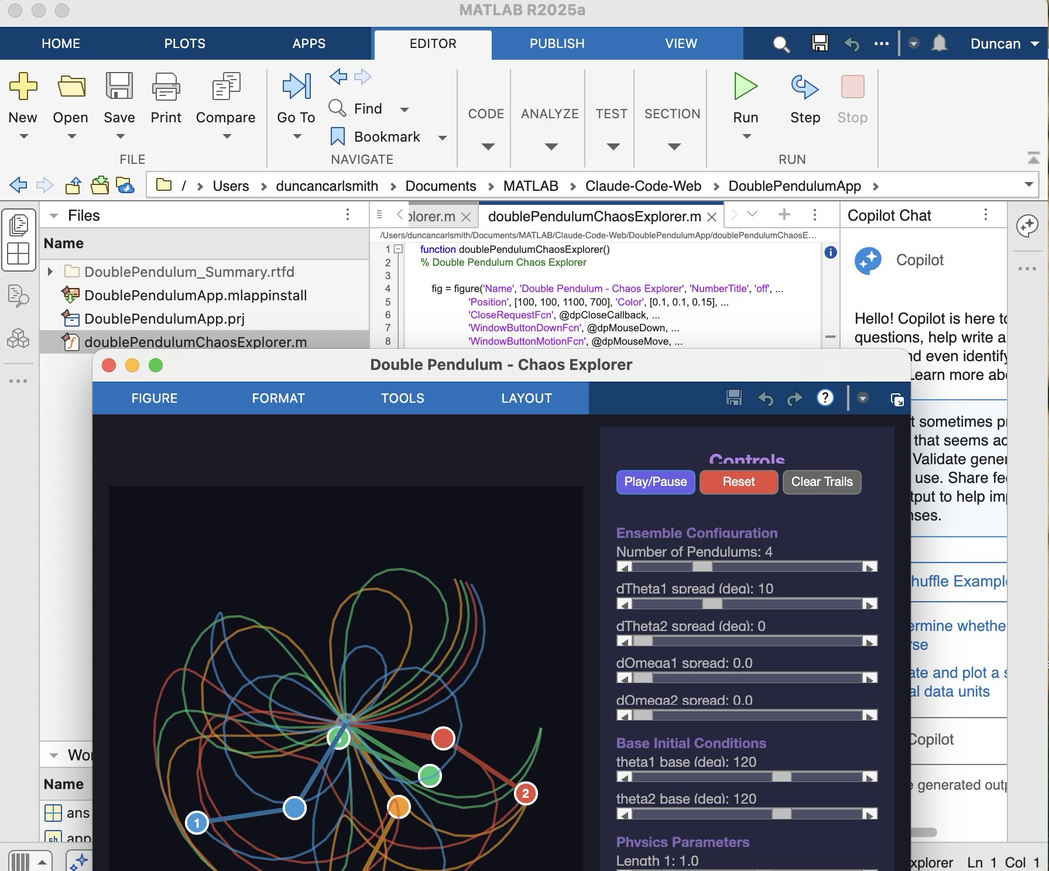Screen dimensions: 1049x871
Task: Click the Compare files icon
Action: click(x=226, y=86)
